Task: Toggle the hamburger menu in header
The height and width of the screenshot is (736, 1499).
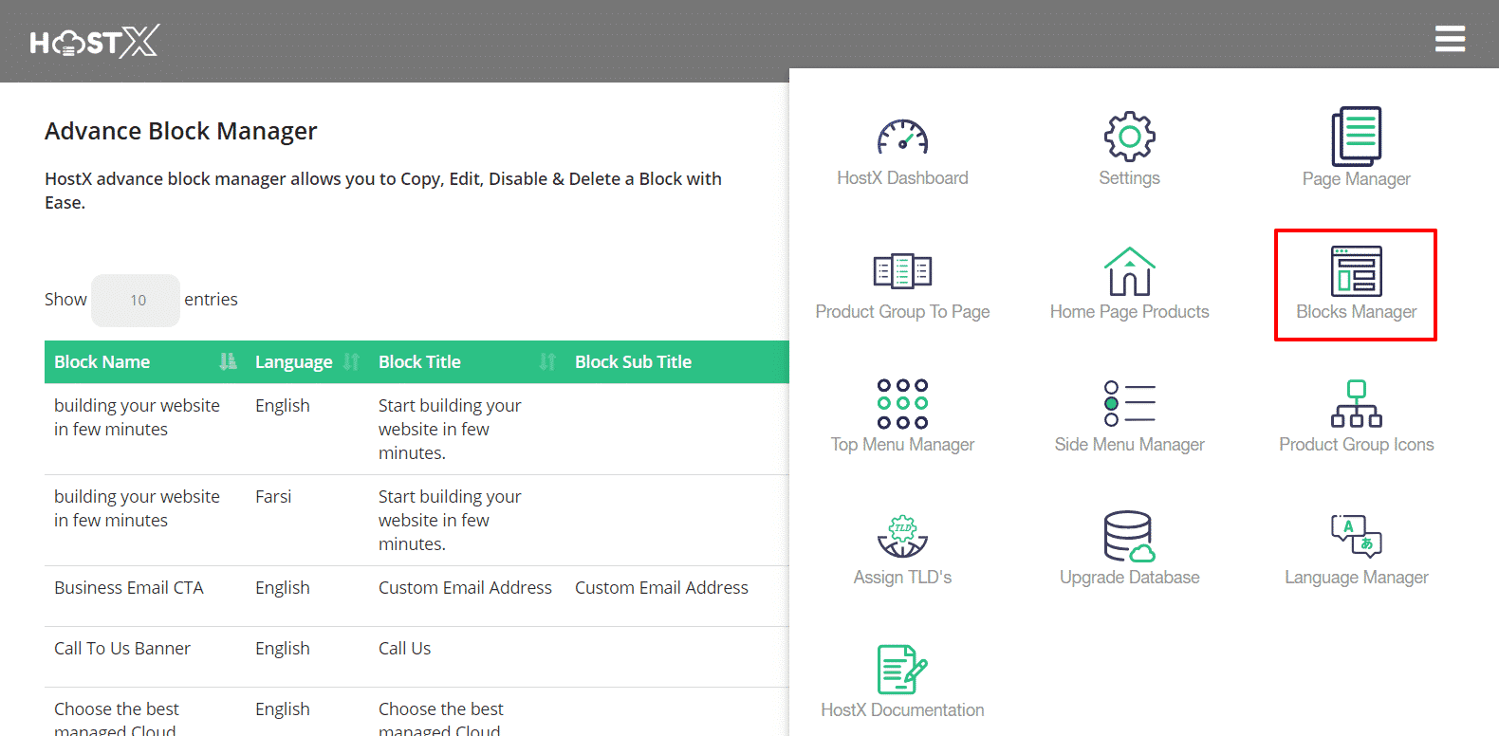Action: (1450, 39)
